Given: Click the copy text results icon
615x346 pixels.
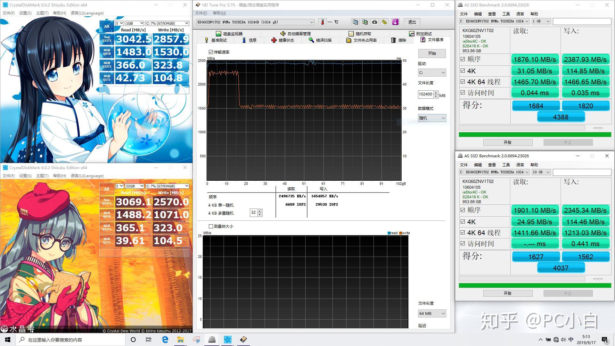Looking at the screenshot, I should point(355,22).
